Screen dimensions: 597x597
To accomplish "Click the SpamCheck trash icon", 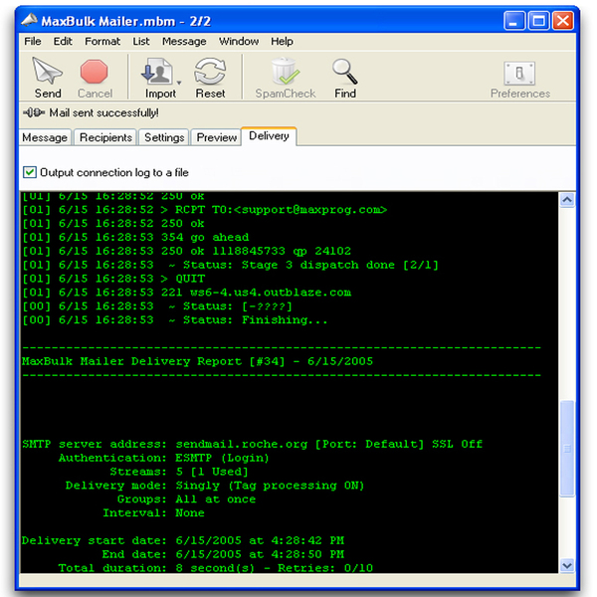I will pos(285,72).
